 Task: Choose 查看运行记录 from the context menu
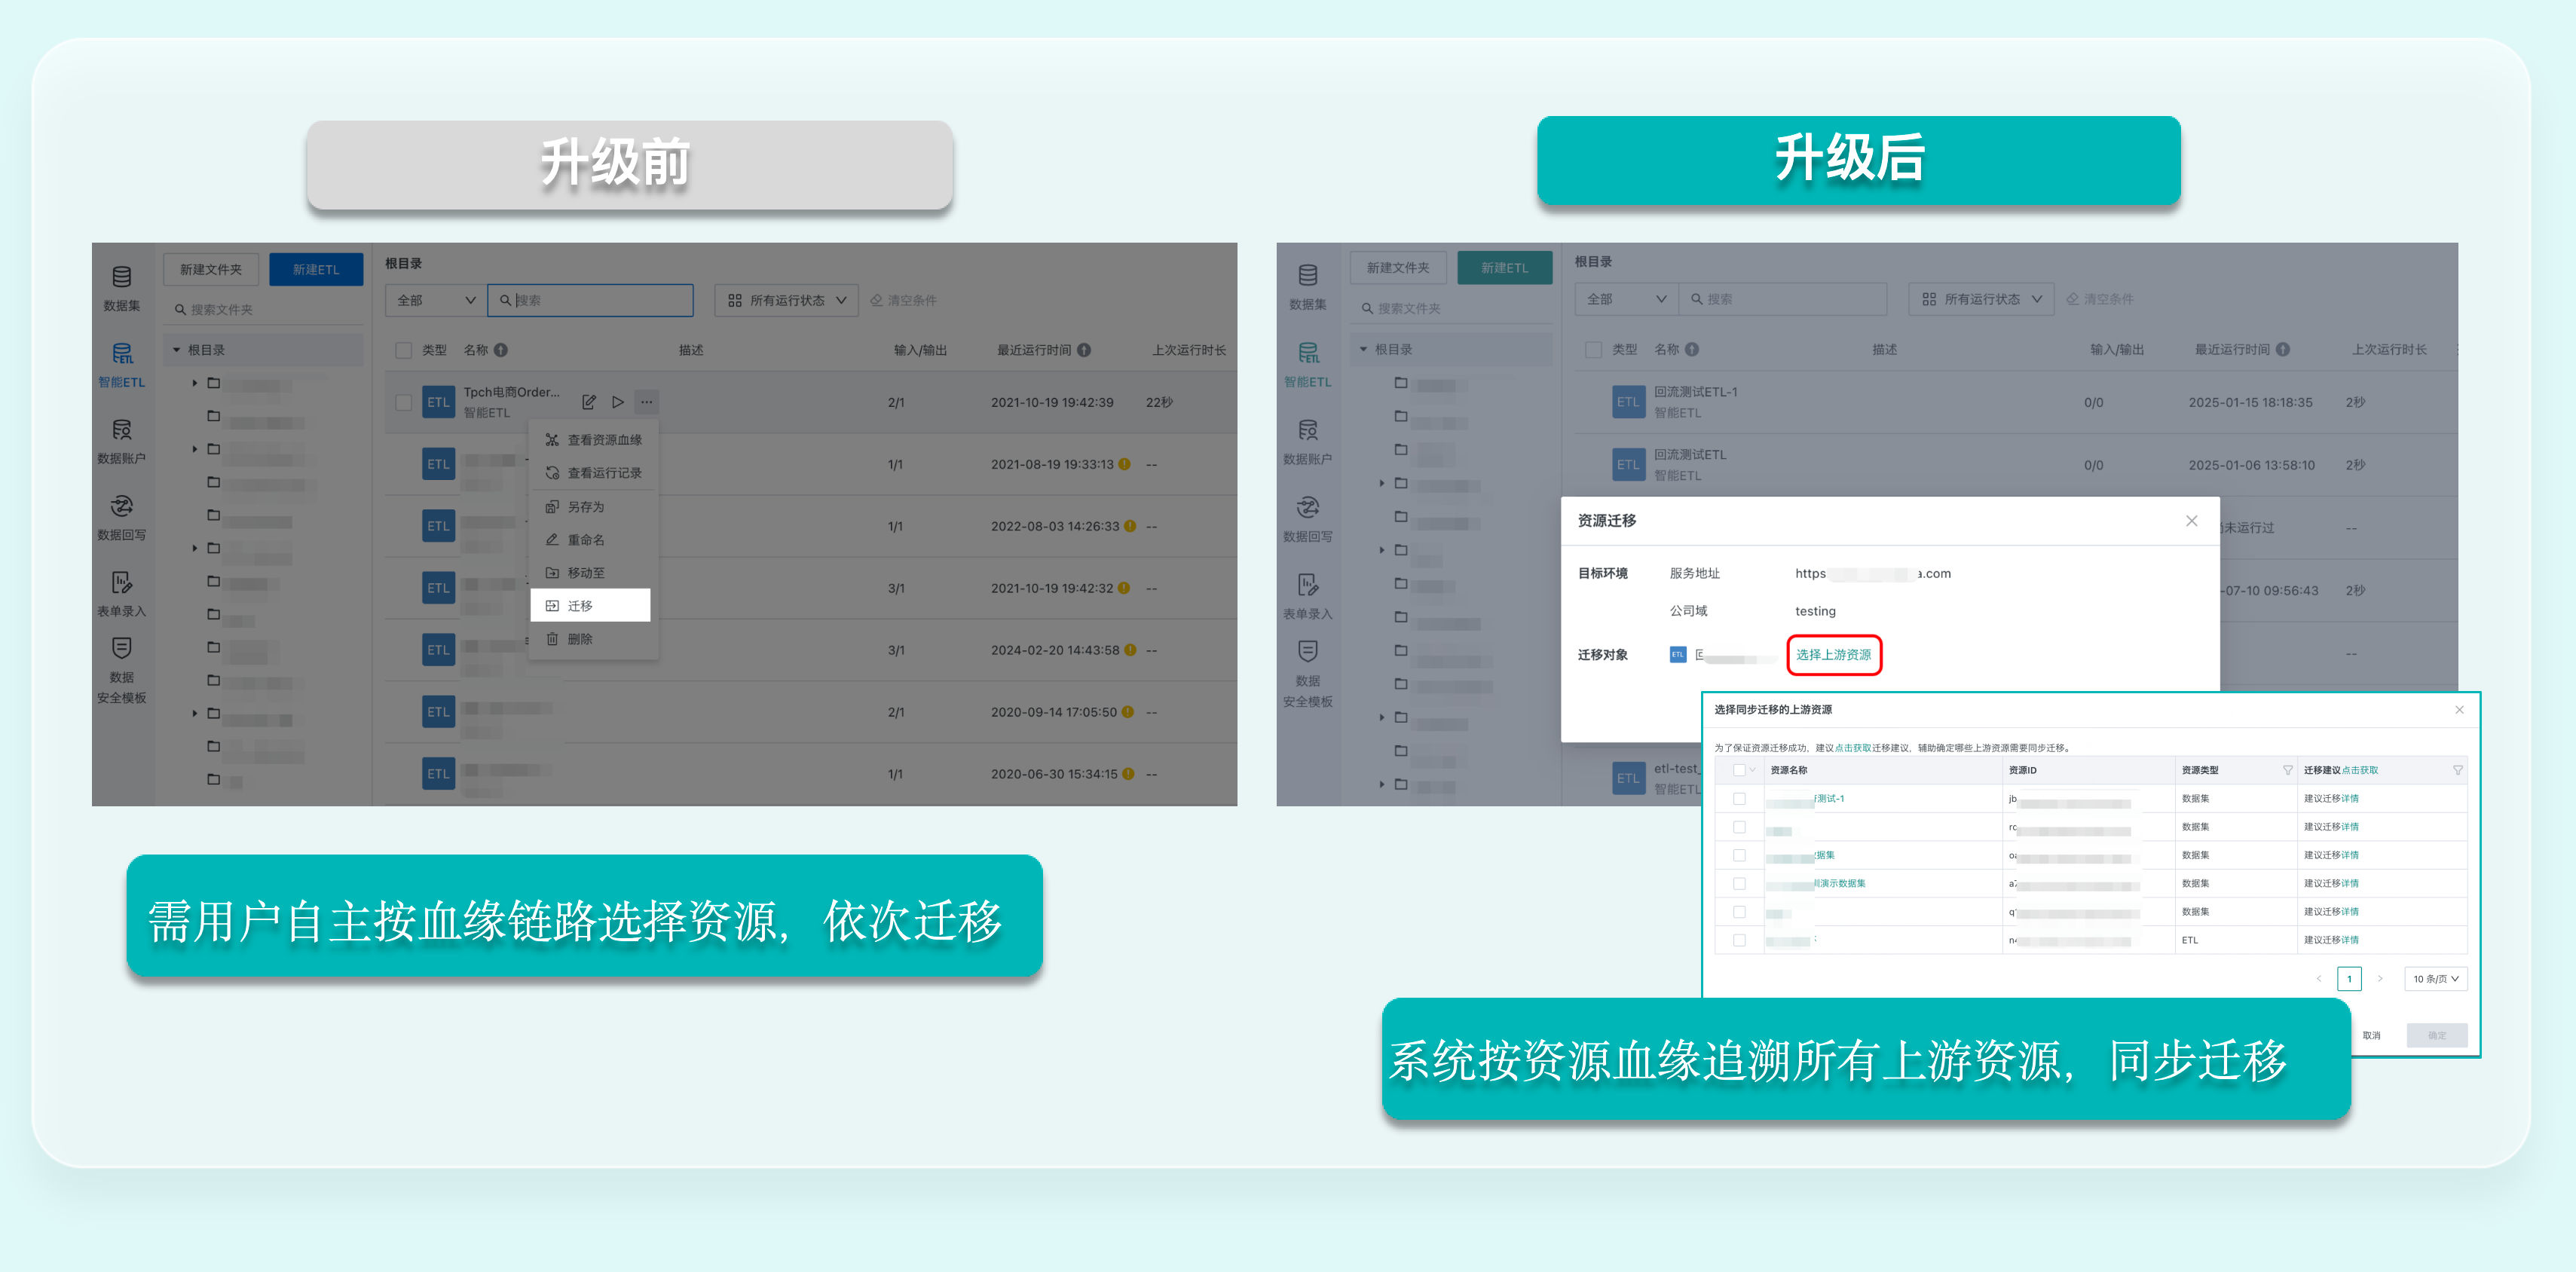(594, 473)
